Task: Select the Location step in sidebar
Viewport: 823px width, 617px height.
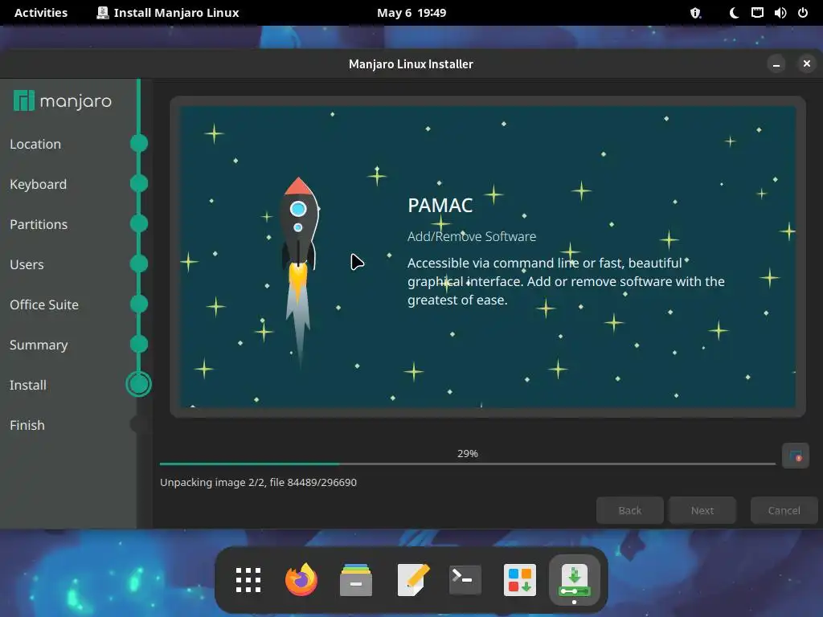Action: click(35, 144)
